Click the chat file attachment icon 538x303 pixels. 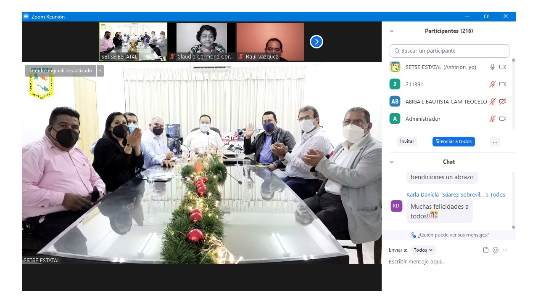486,250
